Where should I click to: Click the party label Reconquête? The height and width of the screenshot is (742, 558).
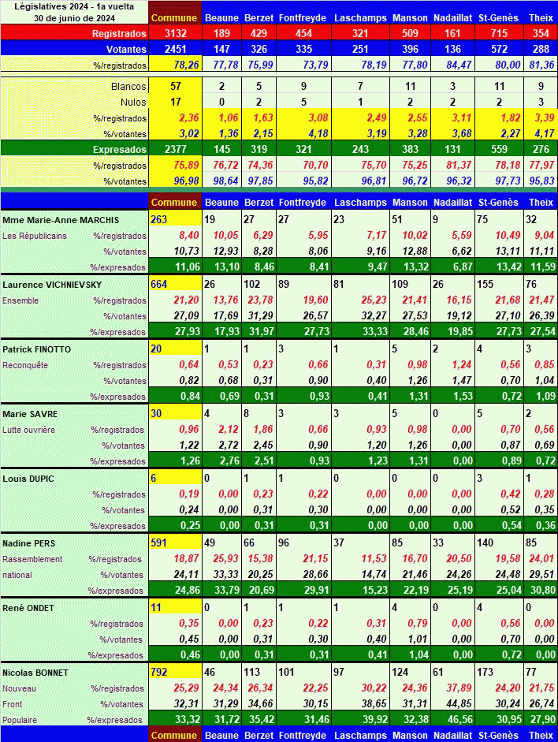(25, 365)
